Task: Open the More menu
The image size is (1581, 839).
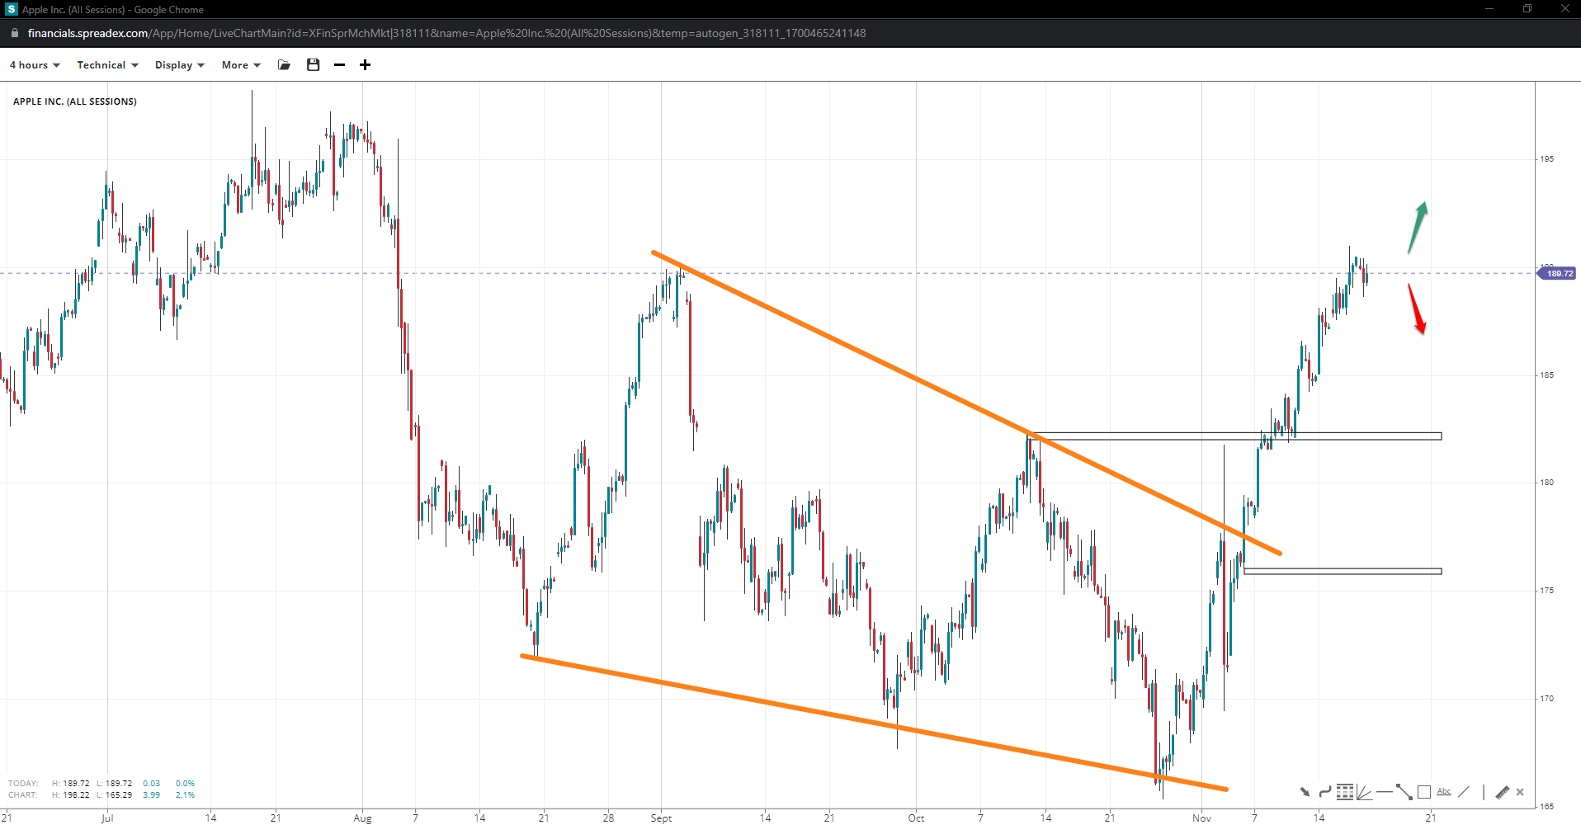Action: [240, 65]
